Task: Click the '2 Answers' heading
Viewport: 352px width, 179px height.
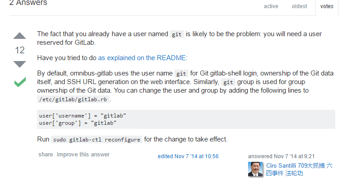Action: [28, 3]
